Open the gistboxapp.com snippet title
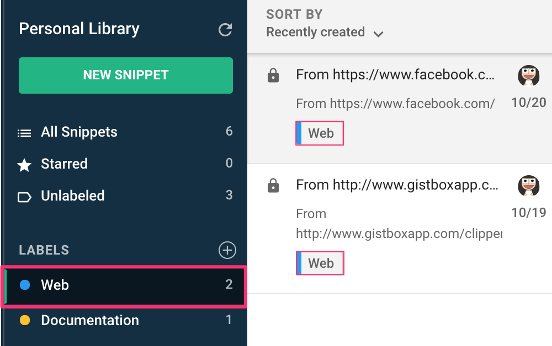The image size is (552, 346). point(397,185)
